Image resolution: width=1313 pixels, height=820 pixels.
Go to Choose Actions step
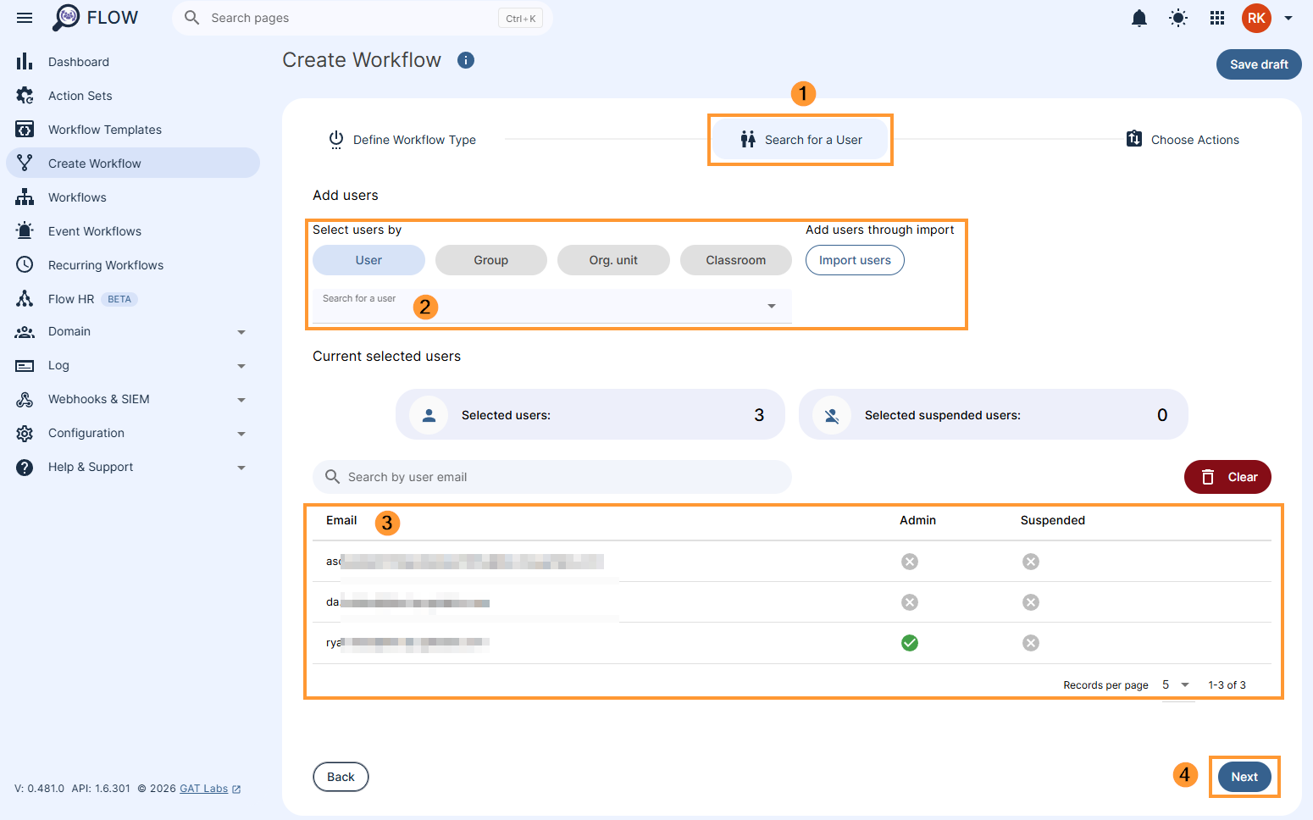[x=1183, y=140]
